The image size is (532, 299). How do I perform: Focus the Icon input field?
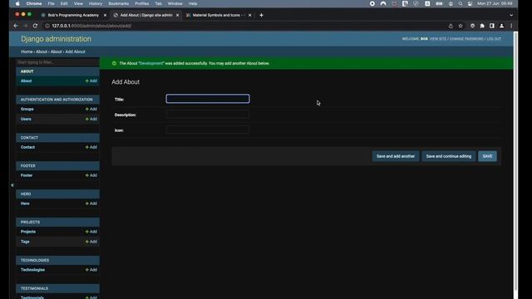(x=208, y=130)
